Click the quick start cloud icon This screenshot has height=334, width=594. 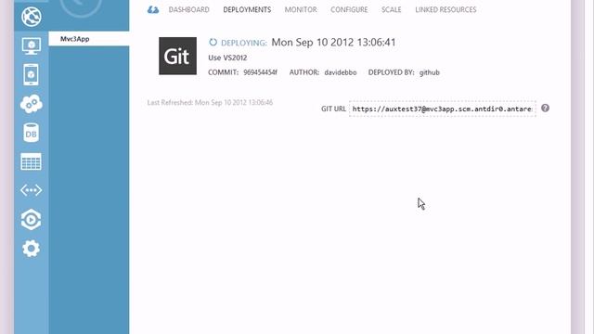point(153,10)
